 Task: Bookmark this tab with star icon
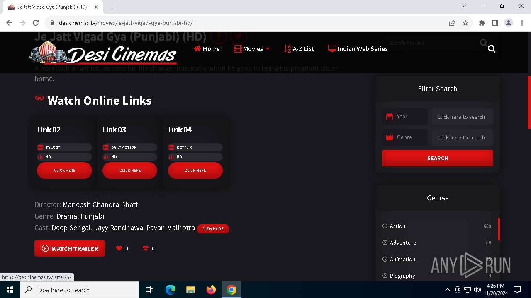pos(465,23)
